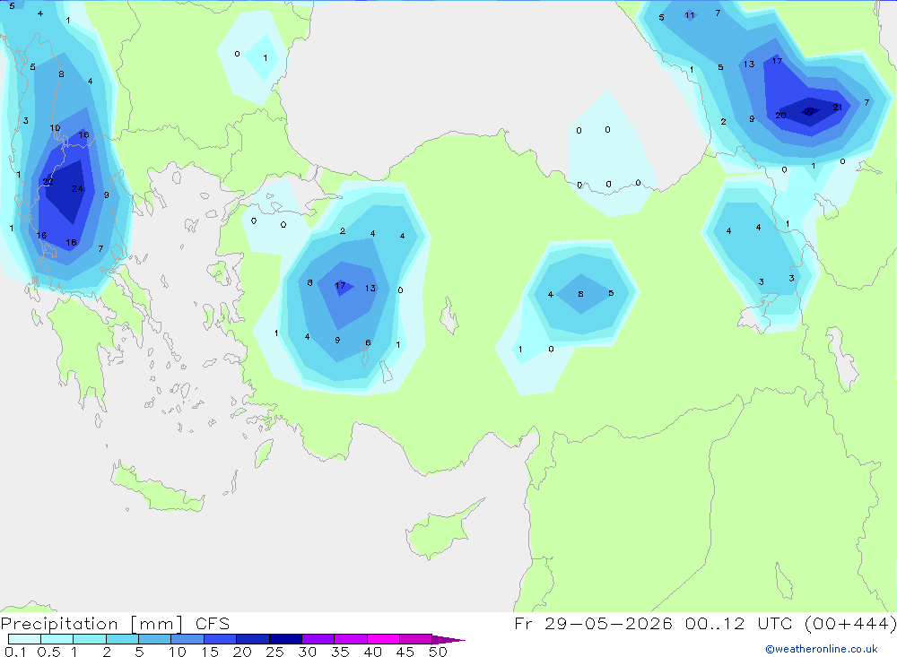Click the '24' precipitation value in the west
This screenshot has height=657, width=897.
[x=77, y=189]
